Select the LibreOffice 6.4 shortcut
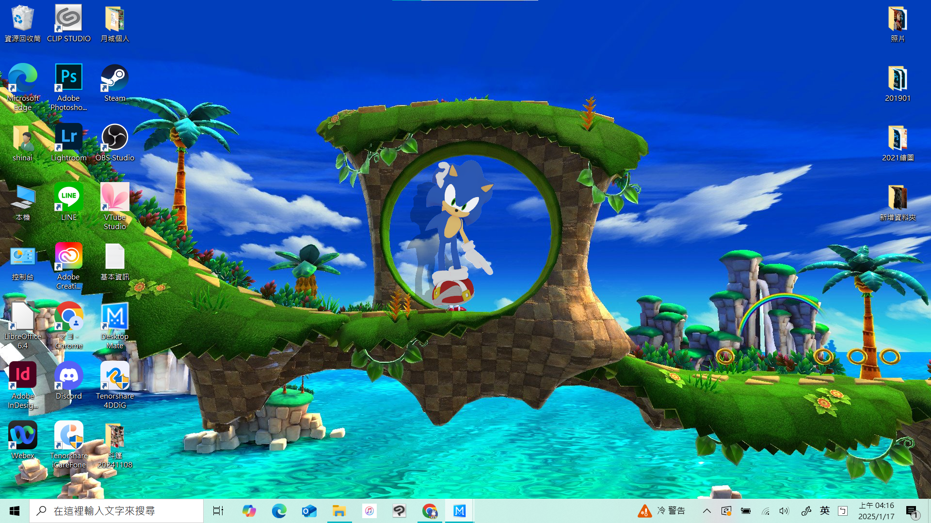Image resolution: width=931 pixels, height=523 pixels. pyautogui.click(x=22, y=325)
